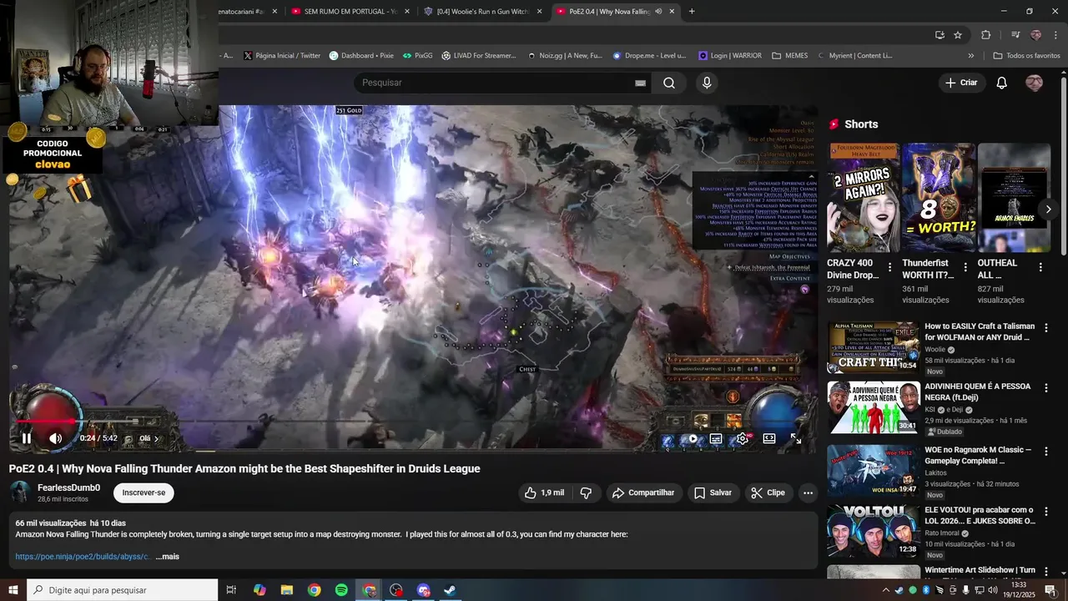The width and height of the screenshot is (1068, 601).
Task: Open YouTube account avatar menu
Action: coord(1034,83)
